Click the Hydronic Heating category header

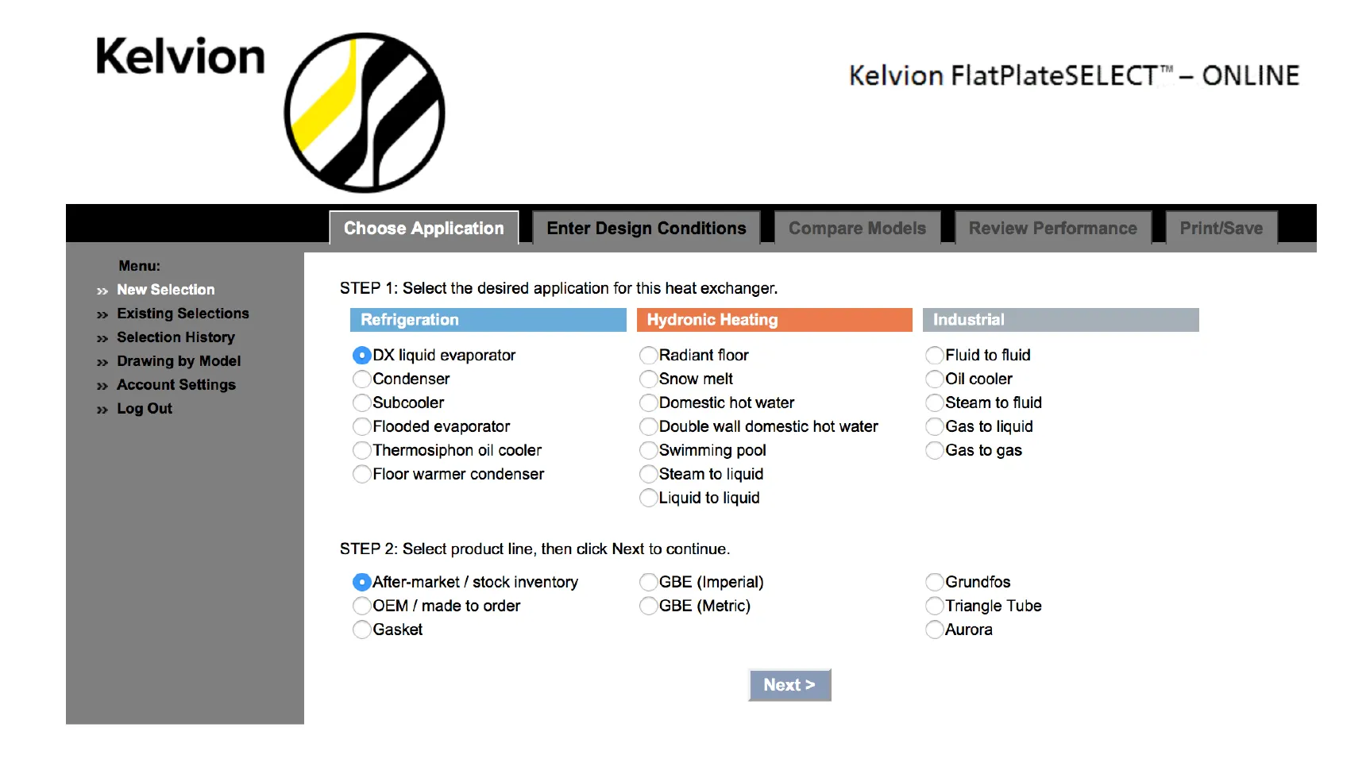pyautogui.click(x=774, y=320)
